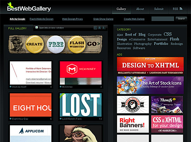Open the Submit tab
This screenshot has width=191, height=142.
159,9
